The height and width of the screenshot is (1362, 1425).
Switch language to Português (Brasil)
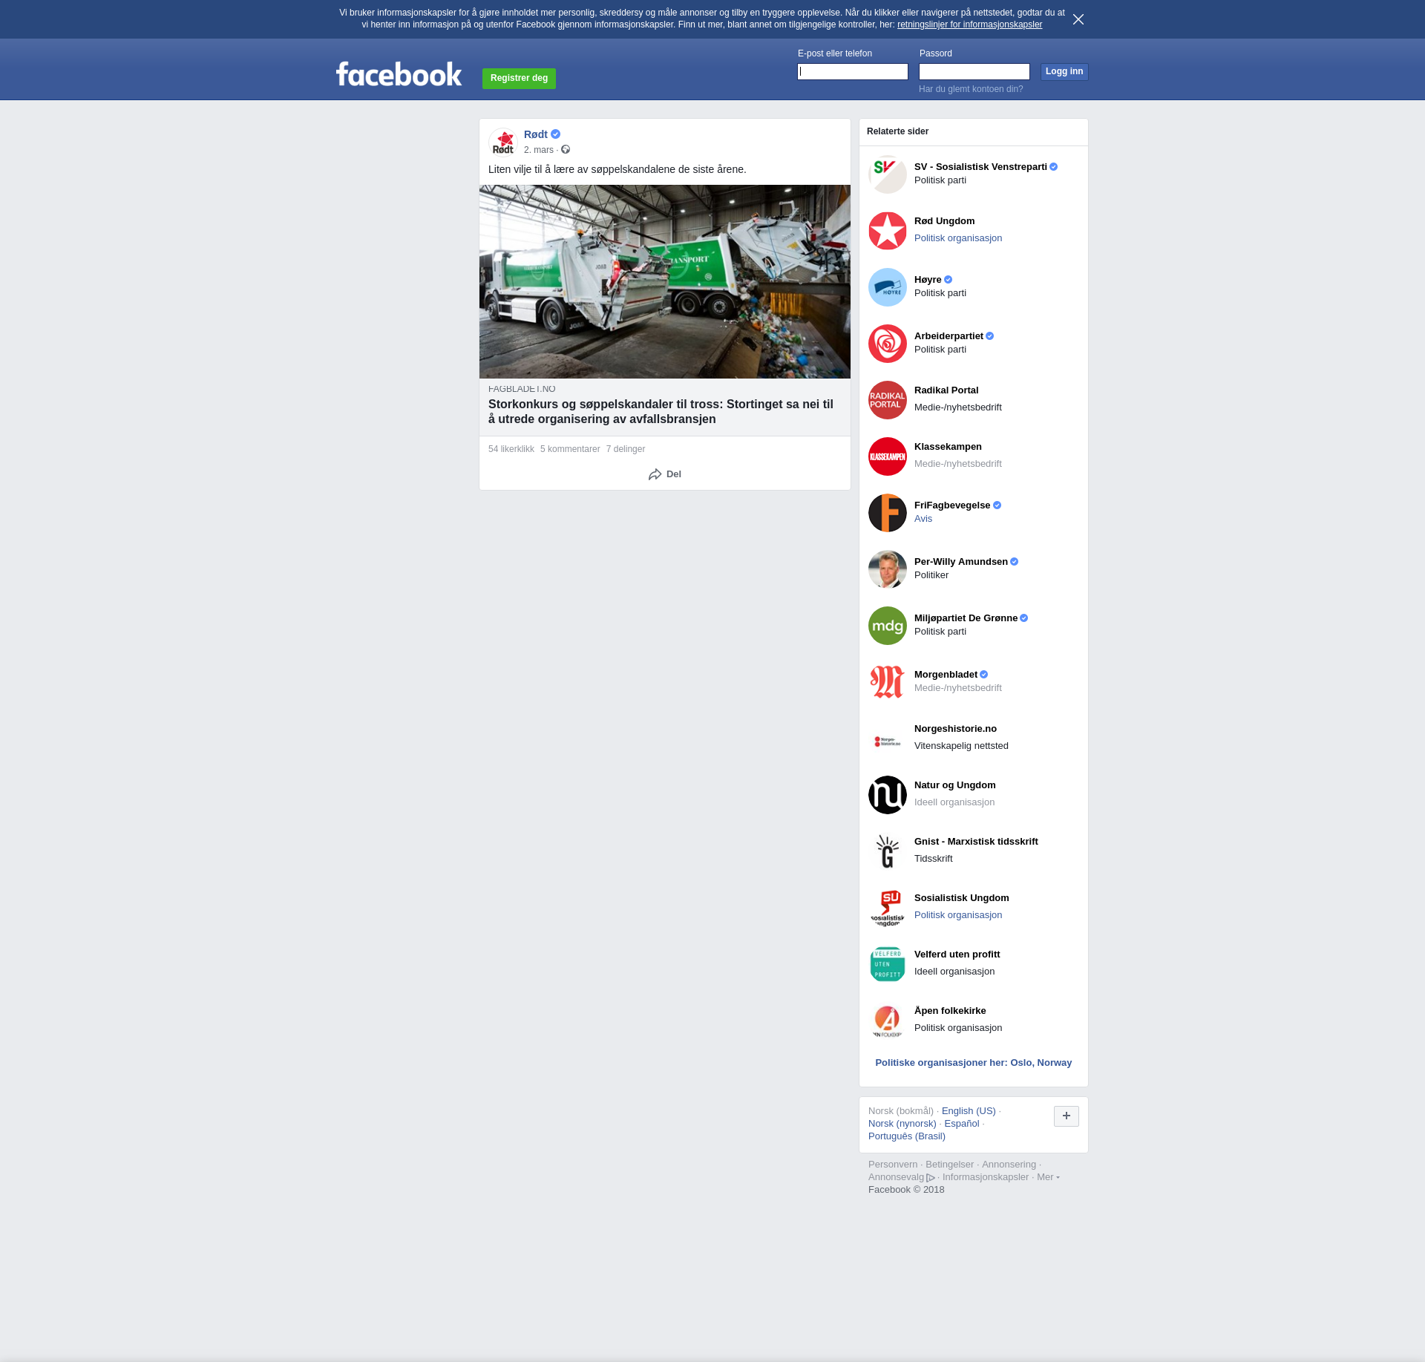point(907,1136)
